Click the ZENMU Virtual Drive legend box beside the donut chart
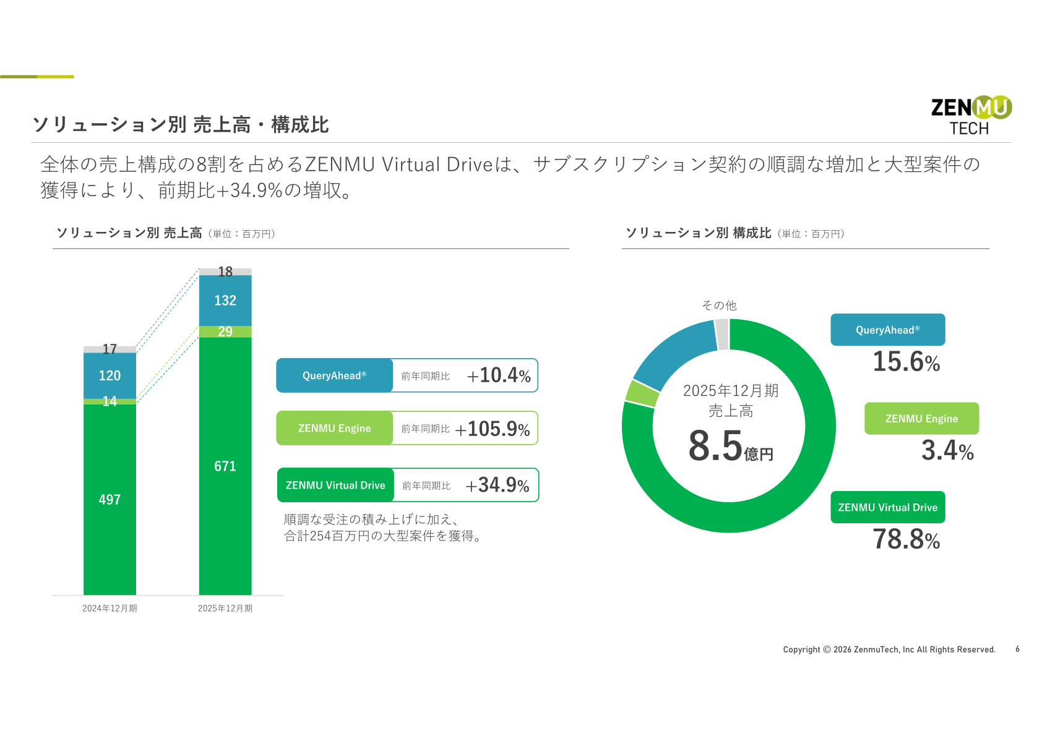This screenshot has width=1042, height=736. click(x=888, y=507)
